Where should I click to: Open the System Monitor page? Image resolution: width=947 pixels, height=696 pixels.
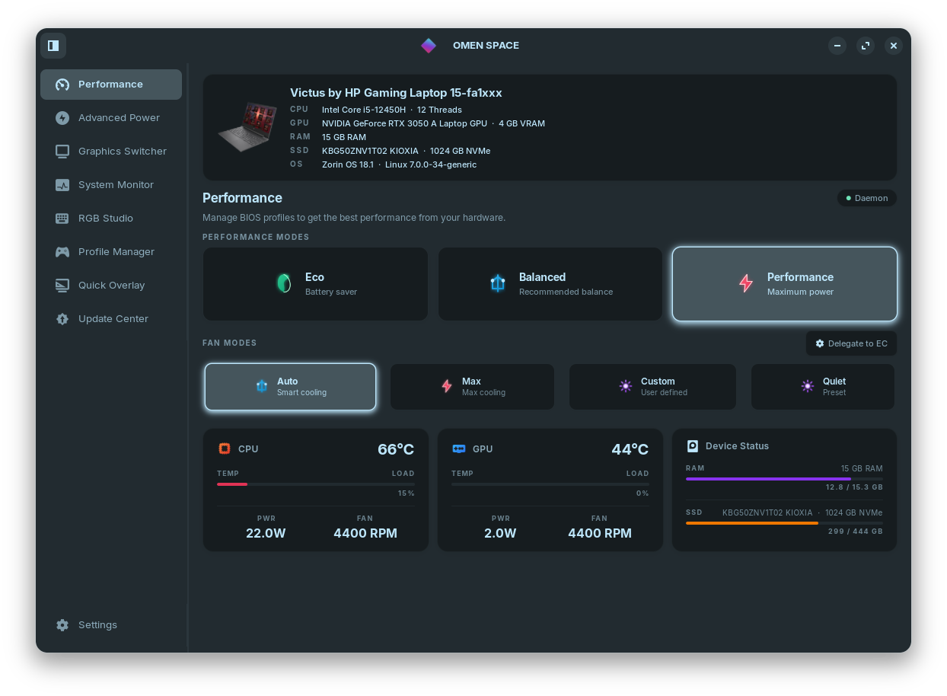coord(111,185)
